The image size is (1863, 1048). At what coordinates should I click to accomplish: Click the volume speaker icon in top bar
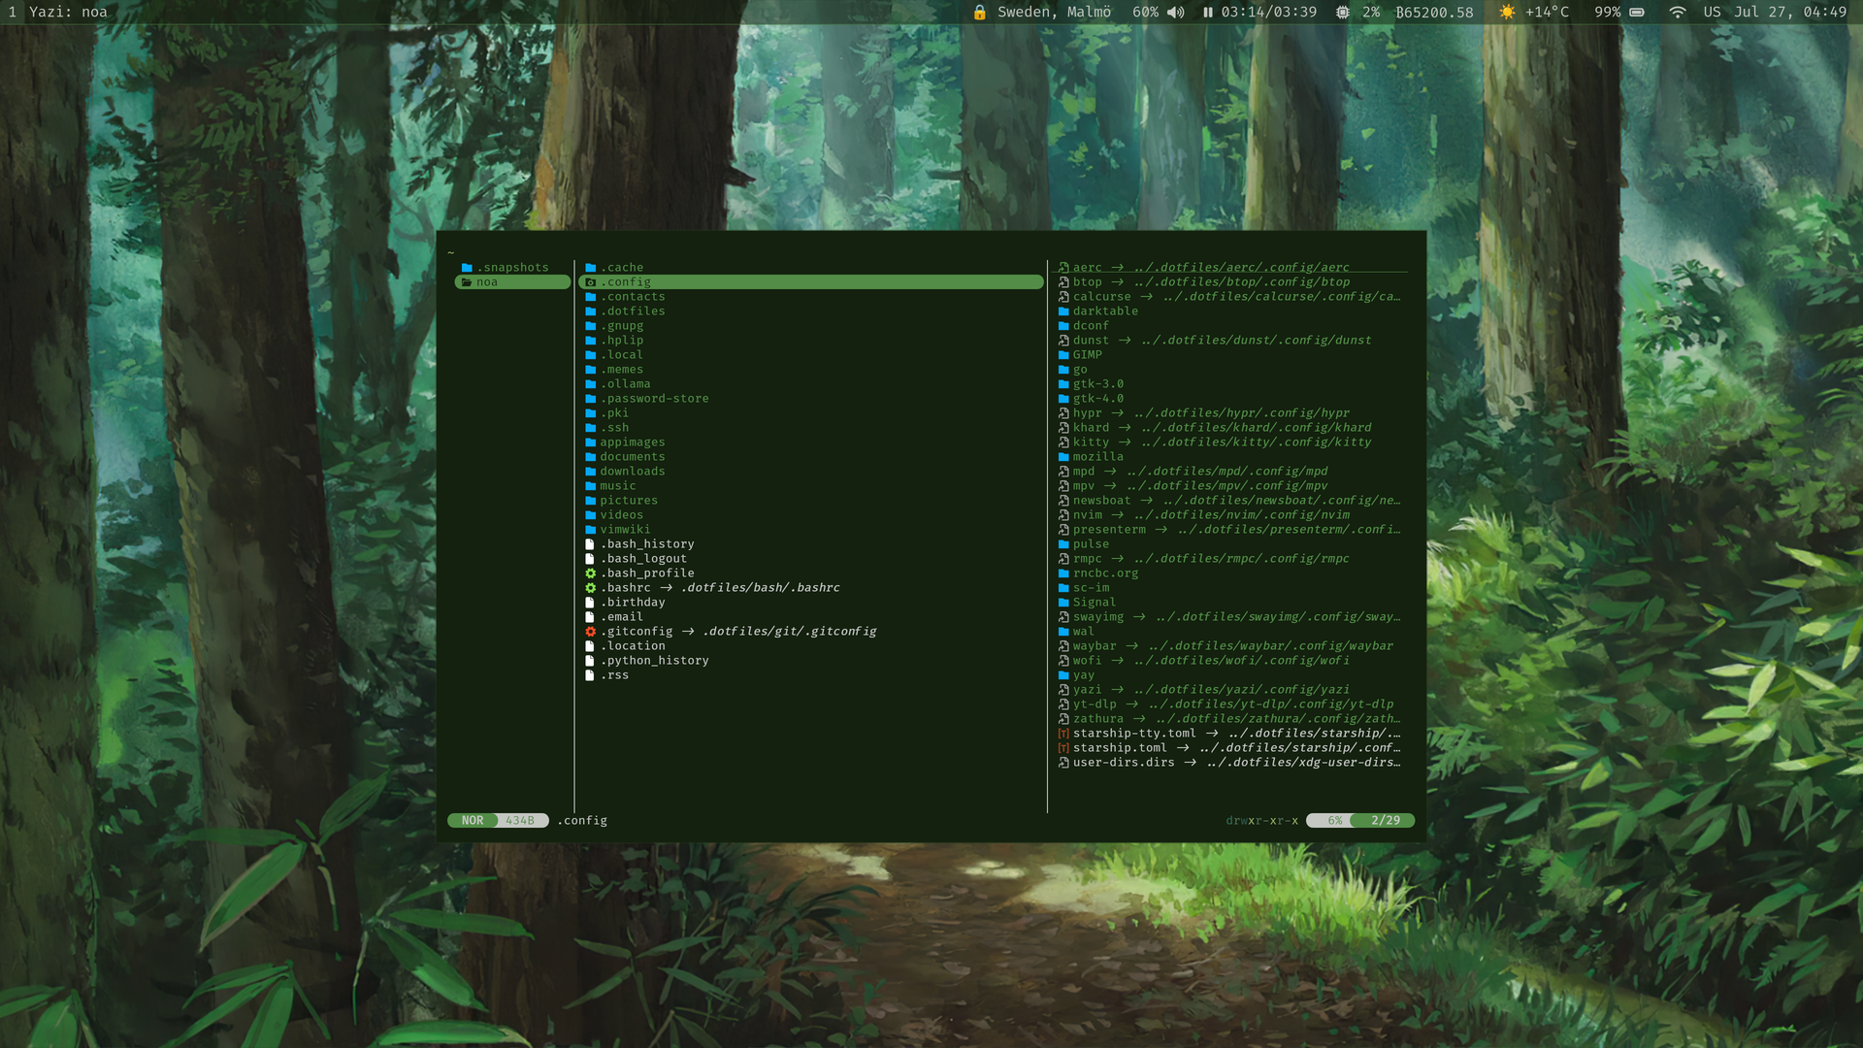pos(1175,12)
